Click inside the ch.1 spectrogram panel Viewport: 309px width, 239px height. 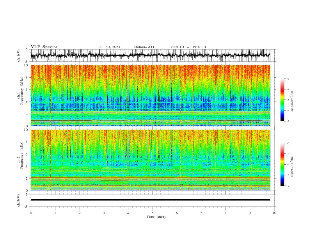click(x=150, y=95)
